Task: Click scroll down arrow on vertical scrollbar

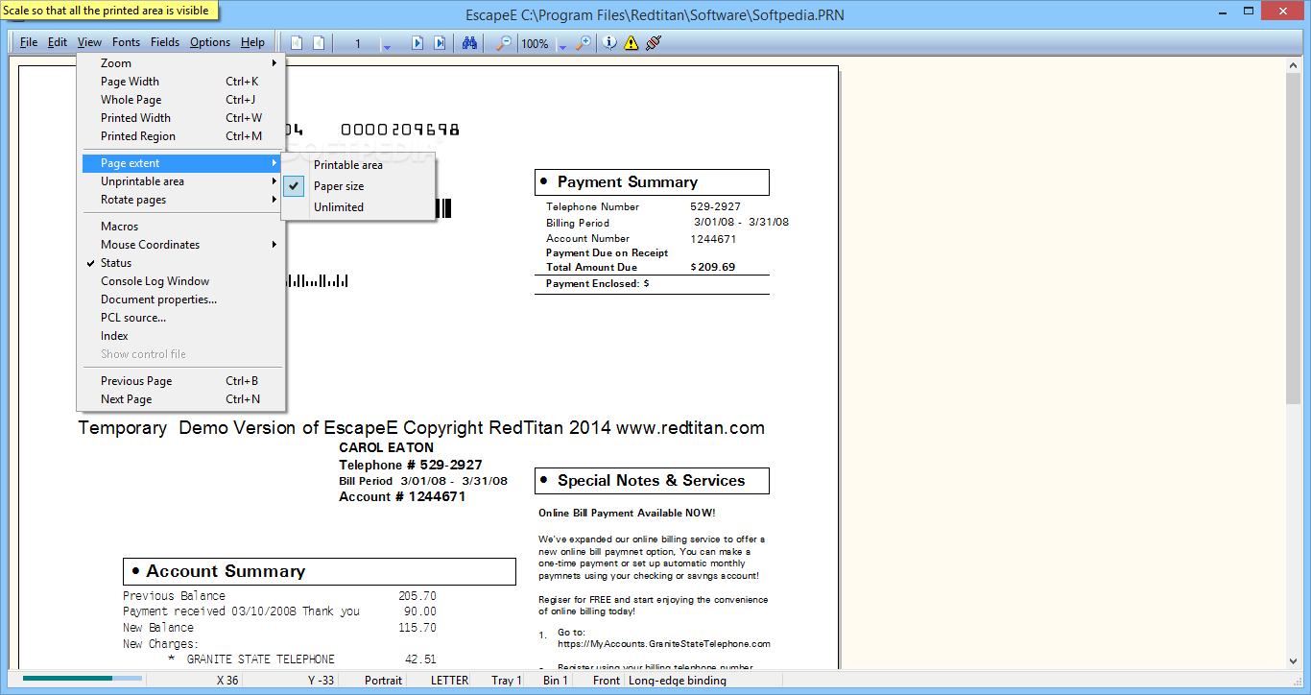Action: [1293, 660]
